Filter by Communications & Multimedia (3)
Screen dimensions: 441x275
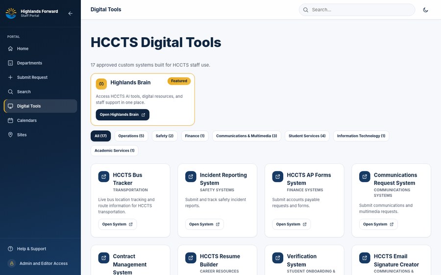coord(246,136)
